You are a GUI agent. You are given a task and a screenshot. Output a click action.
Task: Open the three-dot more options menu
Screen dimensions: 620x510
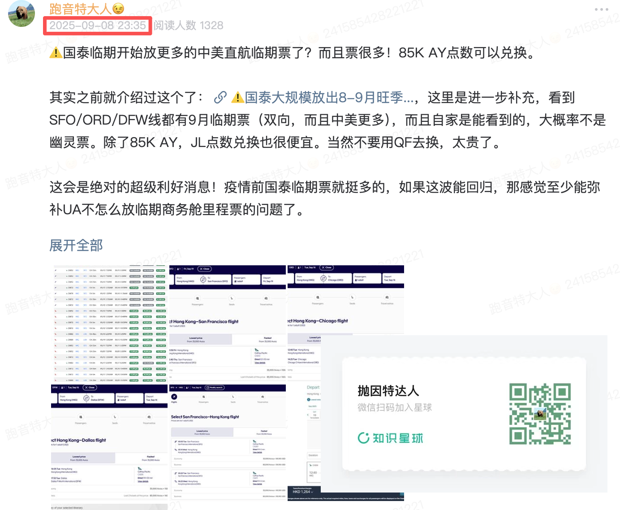click(601, 9)
